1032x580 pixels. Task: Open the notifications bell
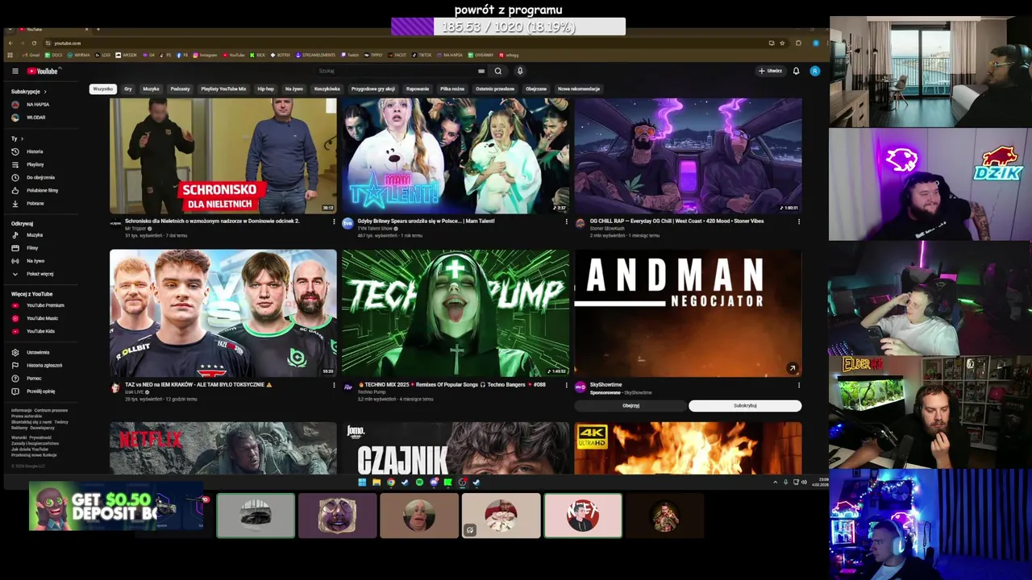pos(796,71)
